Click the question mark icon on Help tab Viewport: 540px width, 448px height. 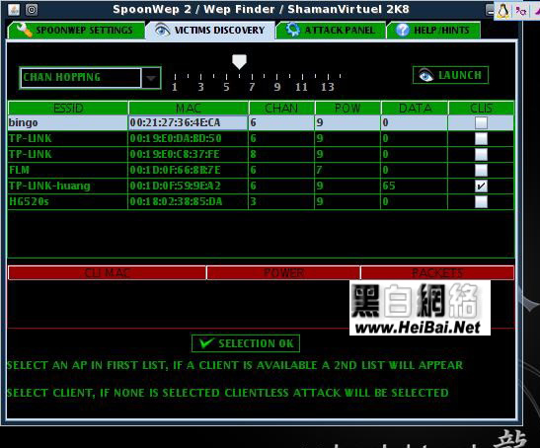click(402, 31)
